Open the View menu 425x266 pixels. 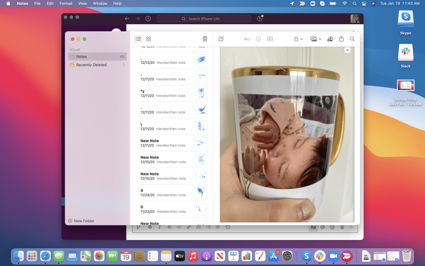tap(82, 4)
